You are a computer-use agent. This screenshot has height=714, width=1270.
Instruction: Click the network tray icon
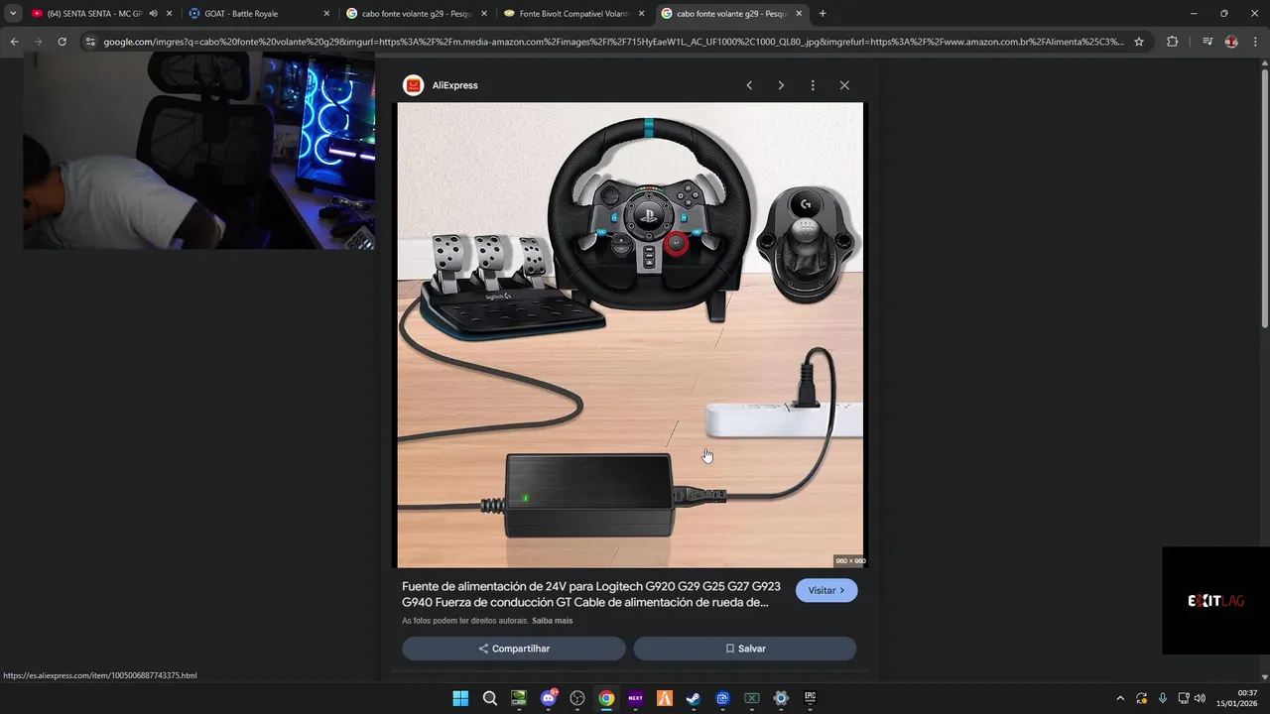[x=1184, y=698]
